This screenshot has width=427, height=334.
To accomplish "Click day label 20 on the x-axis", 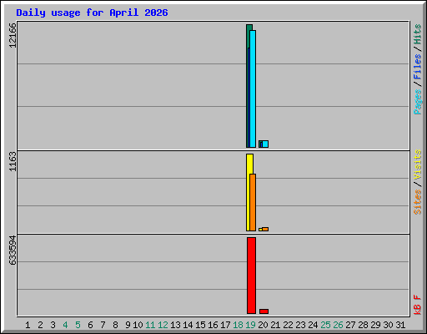I will [263, 325].
